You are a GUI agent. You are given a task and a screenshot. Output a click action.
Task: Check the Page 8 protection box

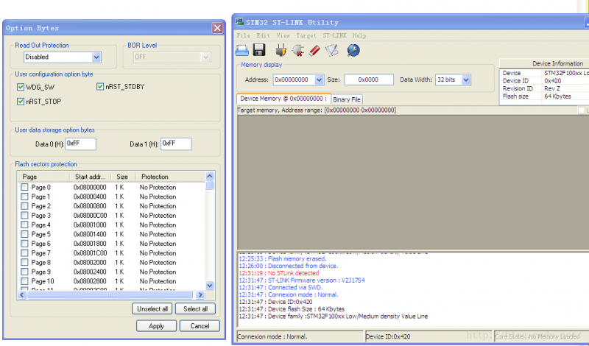tap(24, 262)
